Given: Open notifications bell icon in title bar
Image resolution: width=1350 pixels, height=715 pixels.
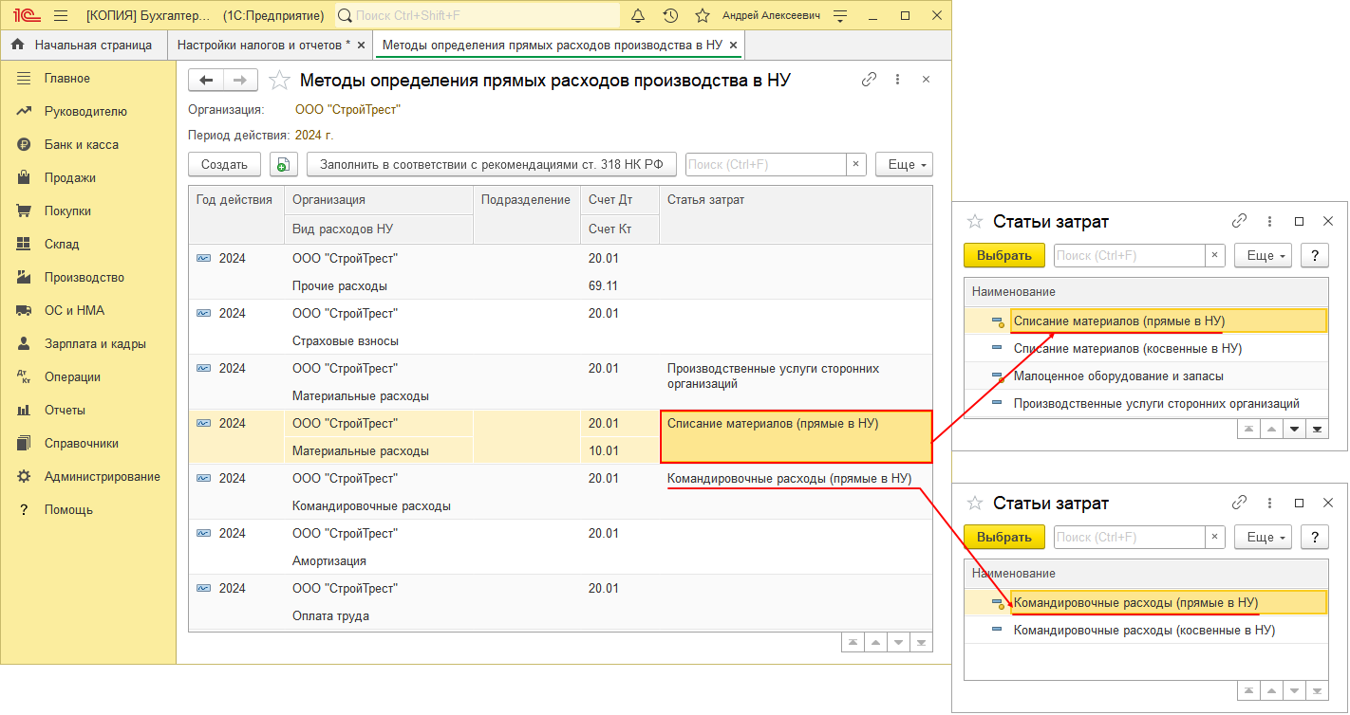Looking at the screenshot, I should click(x=638, y=16).
